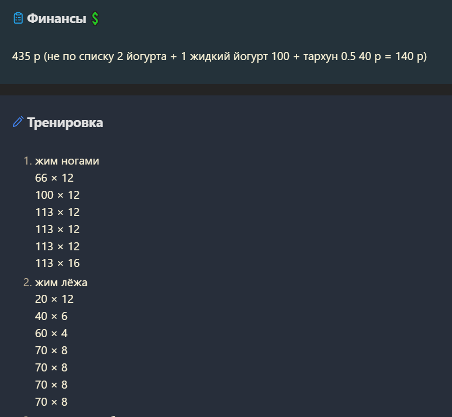Viewport: 452px width, 417px height.
Task: Click the 435 р expense note line
Action: coord(219,56)
